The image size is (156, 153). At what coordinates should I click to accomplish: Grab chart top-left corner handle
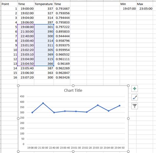coord(18,86)
